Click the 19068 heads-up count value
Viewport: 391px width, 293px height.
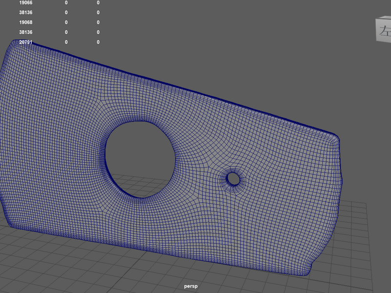[26, 22]
